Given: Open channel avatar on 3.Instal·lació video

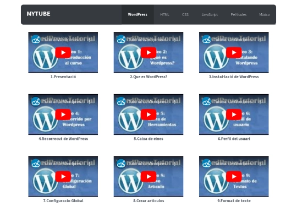Looking at the screenshot, I should pyautogui.click(x=206, y=40).
